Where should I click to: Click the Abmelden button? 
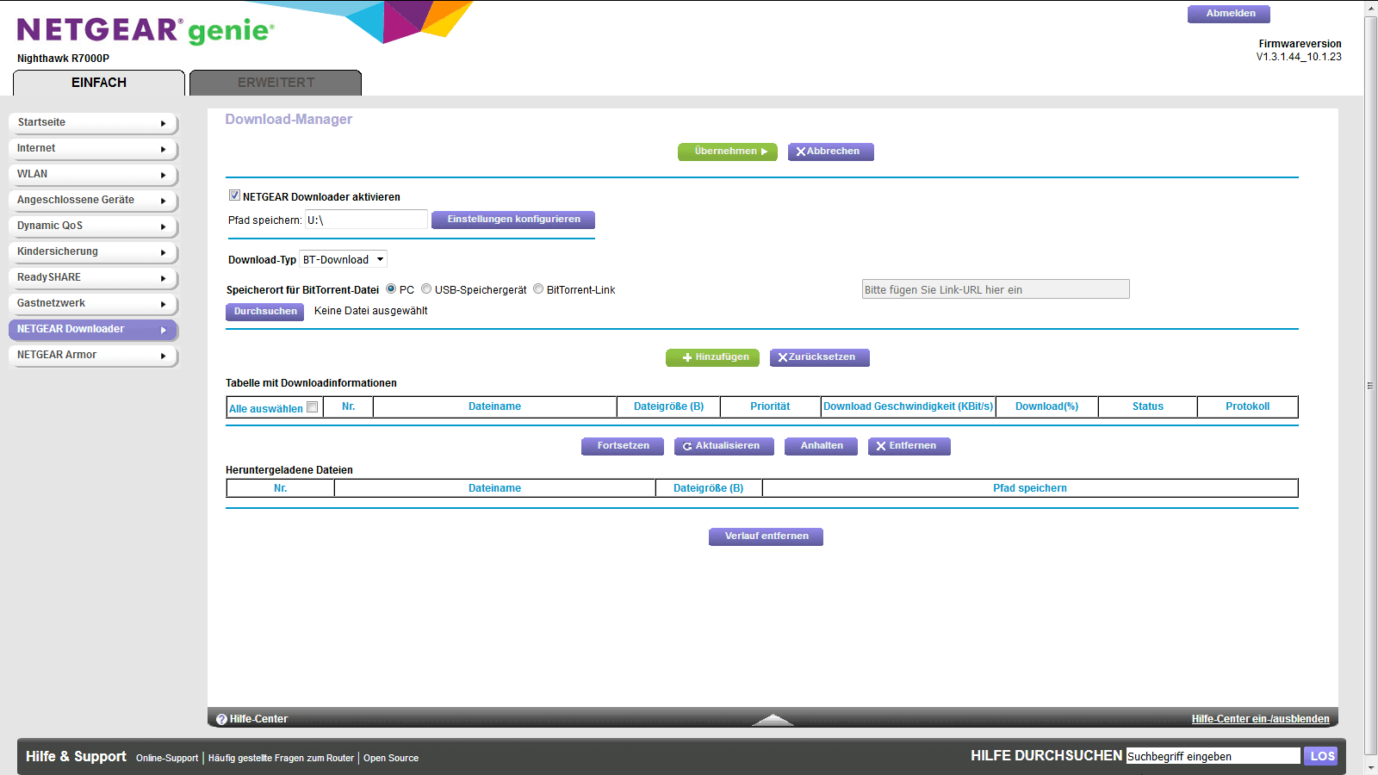click(1229, 14)
